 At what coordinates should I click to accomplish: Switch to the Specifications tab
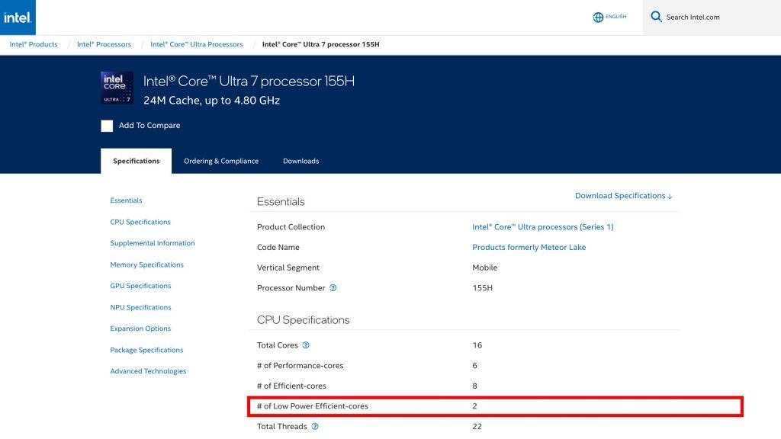pos(136,161)
